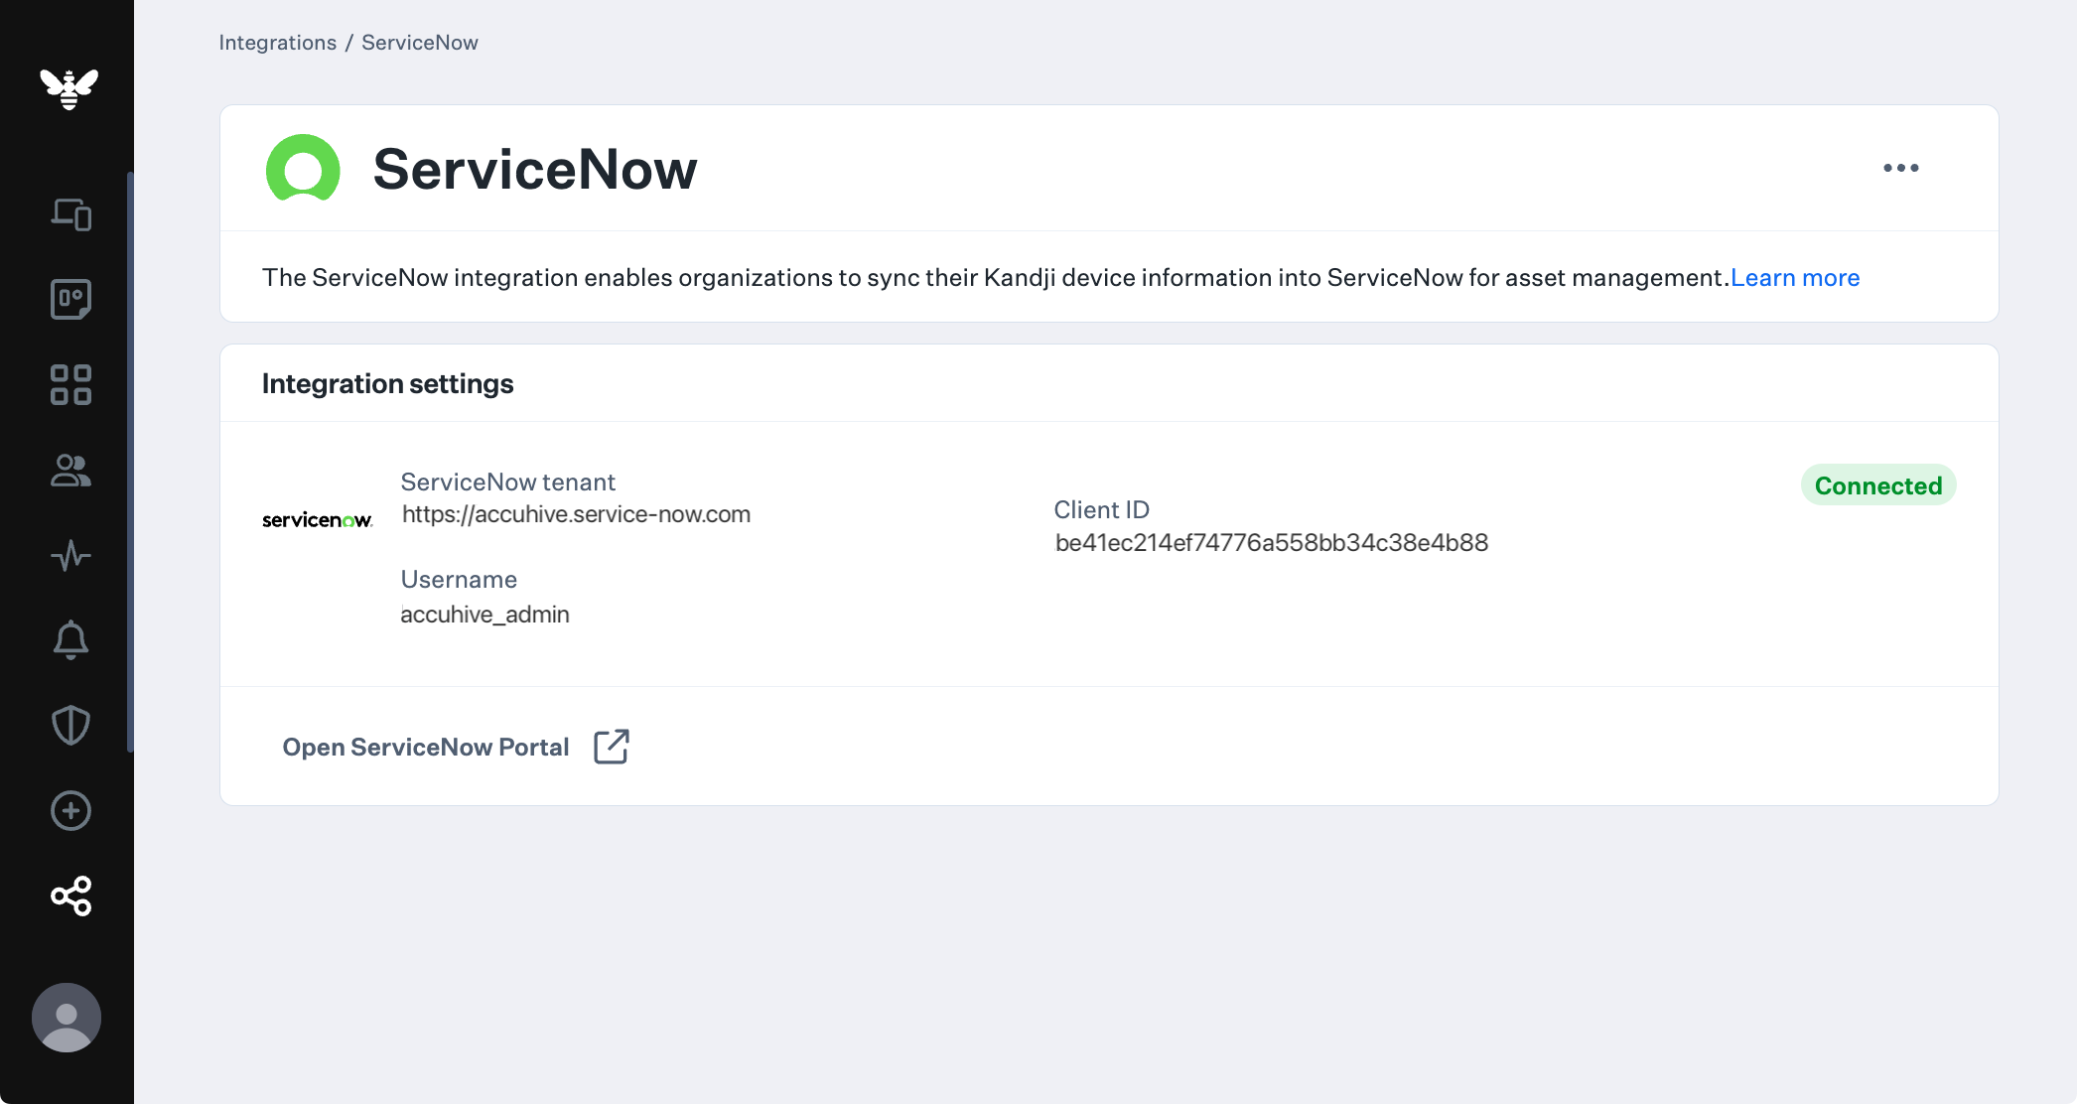Open the Blueprints sidebar icon
Screen dimensions: 2077x1104
pos(70,299)
